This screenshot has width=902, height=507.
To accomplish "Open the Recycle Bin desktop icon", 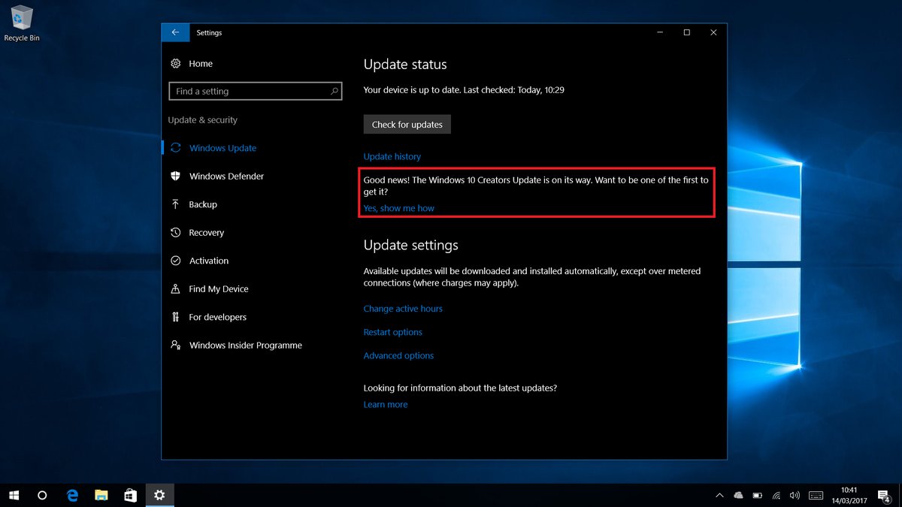I will pyautogui.click(x=22, y=23).
